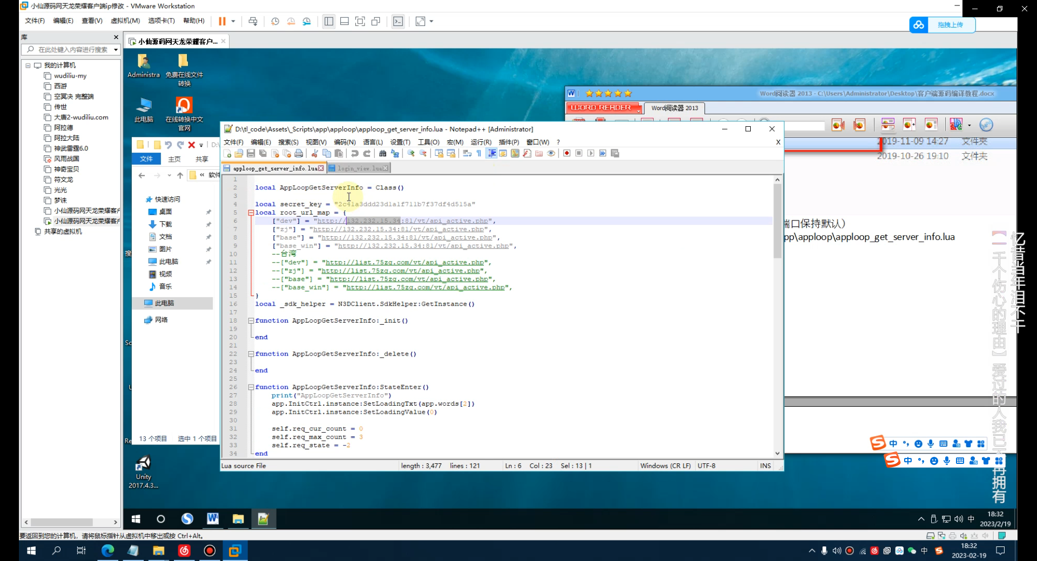Open the 虚拟机(M) menu in VMware
1037x561 pixels.
click(125, 20)
